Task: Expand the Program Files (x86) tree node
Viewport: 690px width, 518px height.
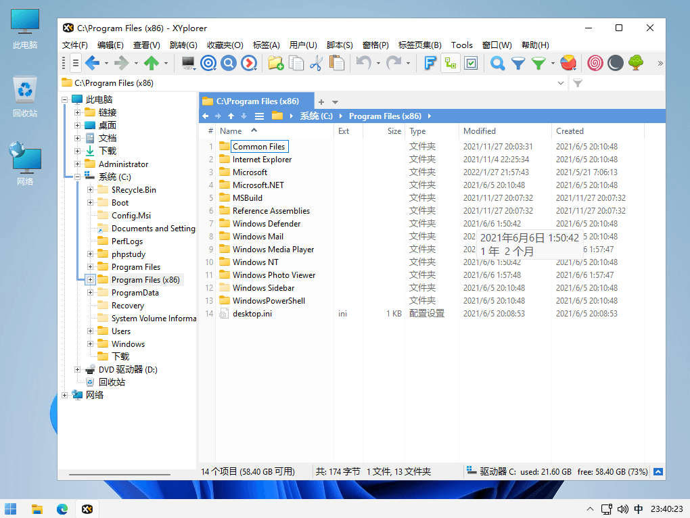Action: [90, 280]
